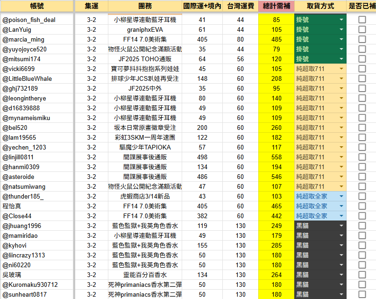
Task: Tick the checkbox for @poison_fish_deal
Action: [x=362, y=20]
